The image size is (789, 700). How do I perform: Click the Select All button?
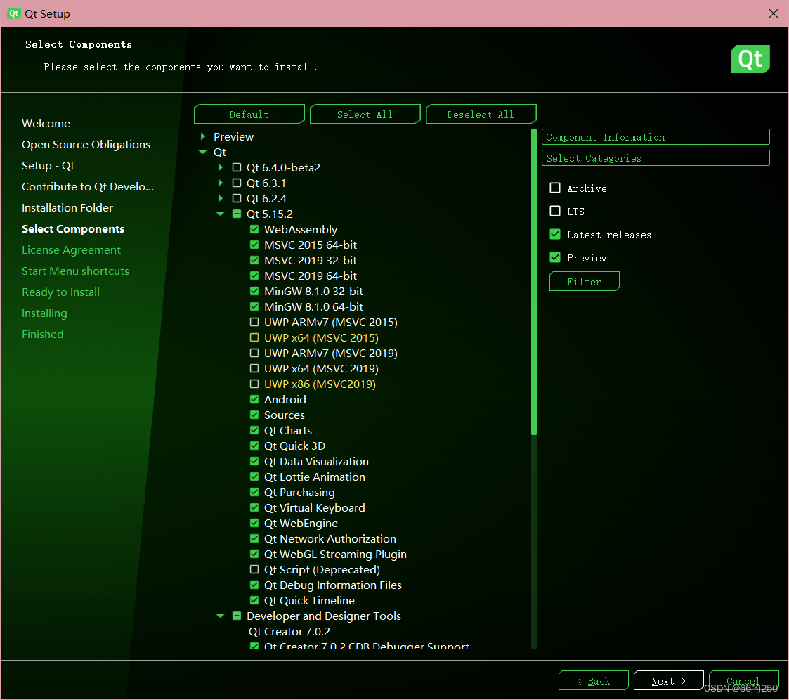pyautogui.click(x=365, y=115)
